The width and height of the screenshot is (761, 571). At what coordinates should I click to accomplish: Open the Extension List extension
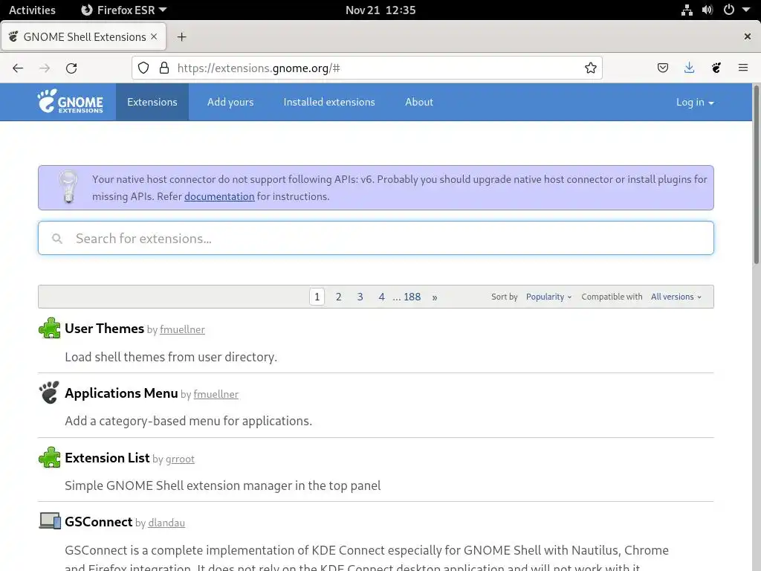[107, 457]
